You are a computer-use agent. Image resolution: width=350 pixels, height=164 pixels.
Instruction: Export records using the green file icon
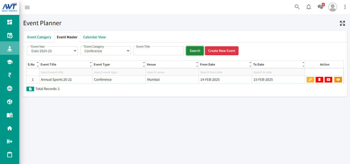point(30,89)
